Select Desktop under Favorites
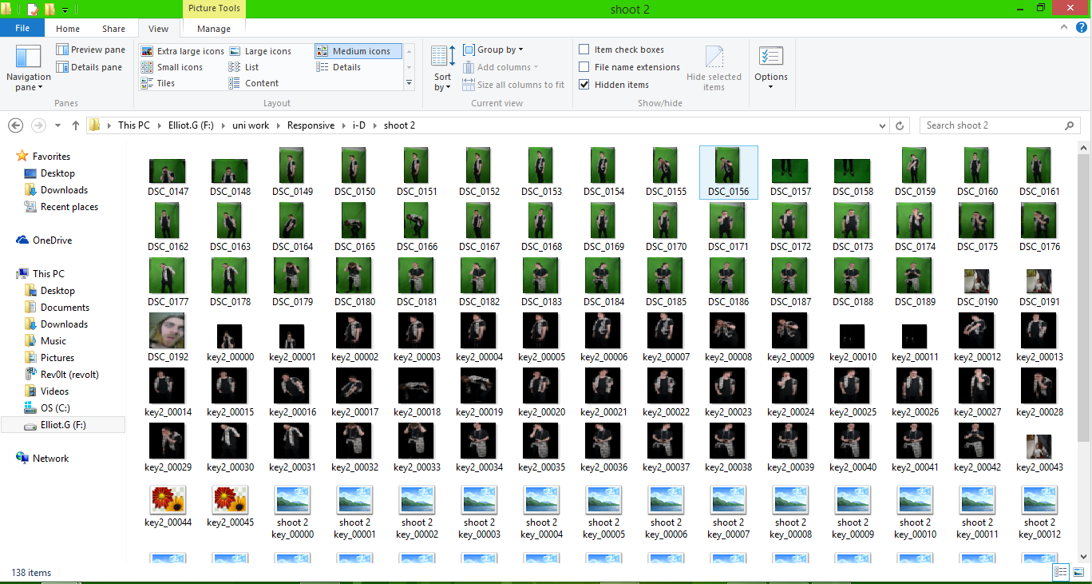 tap(57, 173)
